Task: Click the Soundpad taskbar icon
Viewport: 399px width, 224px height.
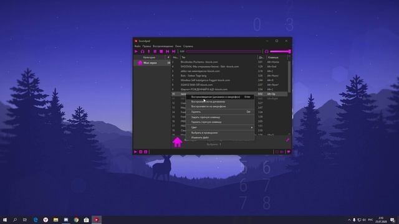Action: coord(97,220)
